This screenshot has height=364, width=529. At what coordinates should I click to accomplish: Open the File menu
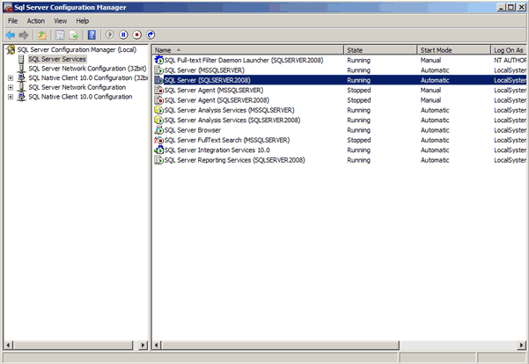tap(13, 21)
